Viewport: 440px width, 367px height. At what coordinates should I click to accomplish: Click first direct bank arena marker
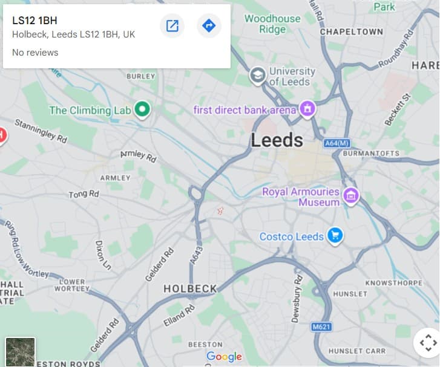(308, 109)
